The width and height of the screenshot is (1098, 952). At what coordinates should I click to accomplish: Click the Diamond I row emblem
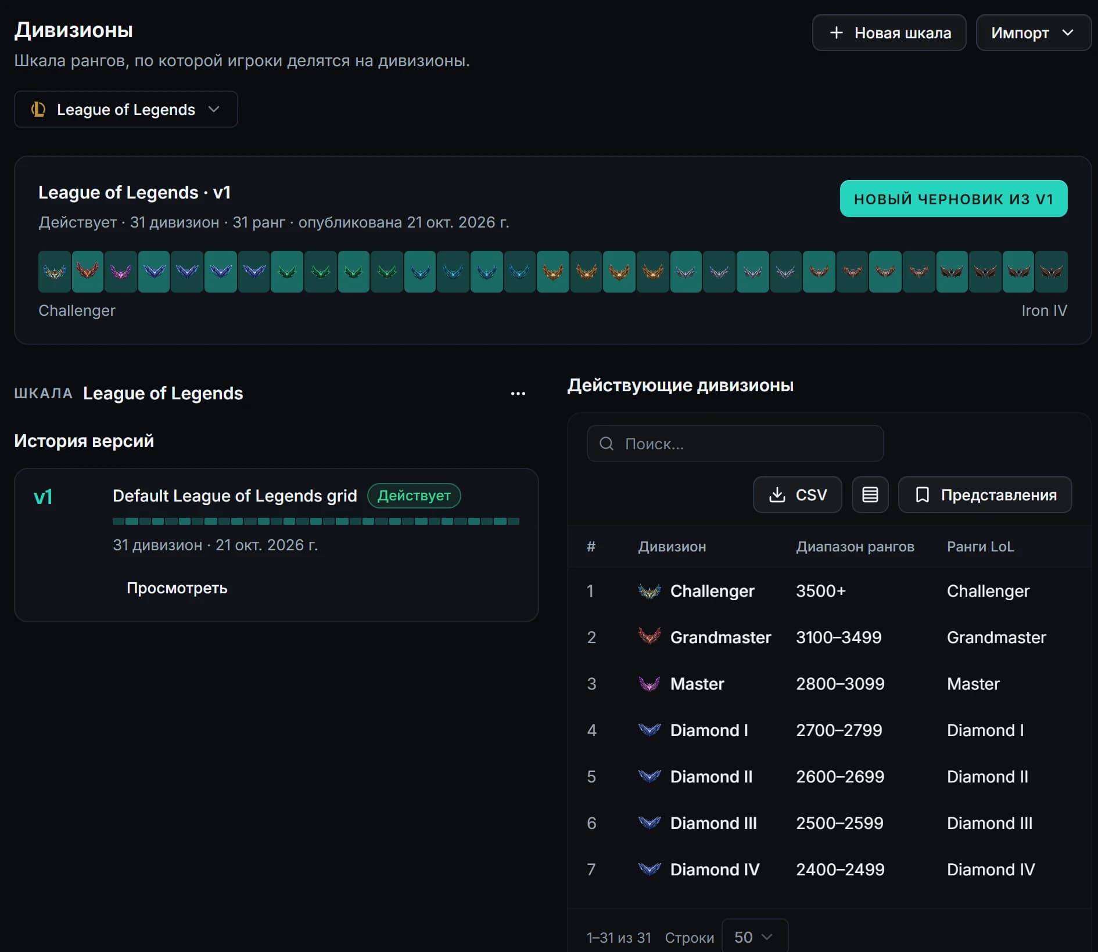point(650,730)
